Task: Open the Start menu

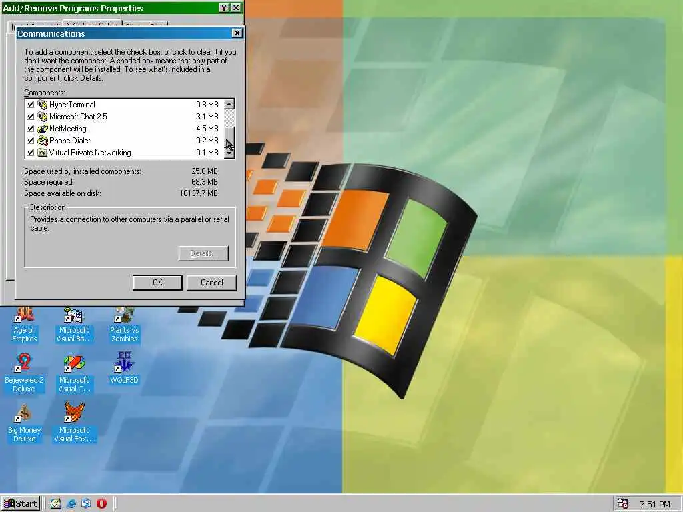Action: pos(21,504)
